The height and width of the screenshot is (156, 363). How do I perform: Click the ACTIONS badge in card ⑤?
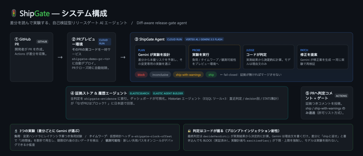tap(341, 96)
